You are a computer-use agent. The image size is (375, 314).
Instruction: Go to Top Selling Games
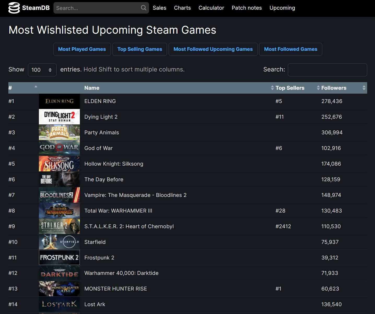(140, 49)
